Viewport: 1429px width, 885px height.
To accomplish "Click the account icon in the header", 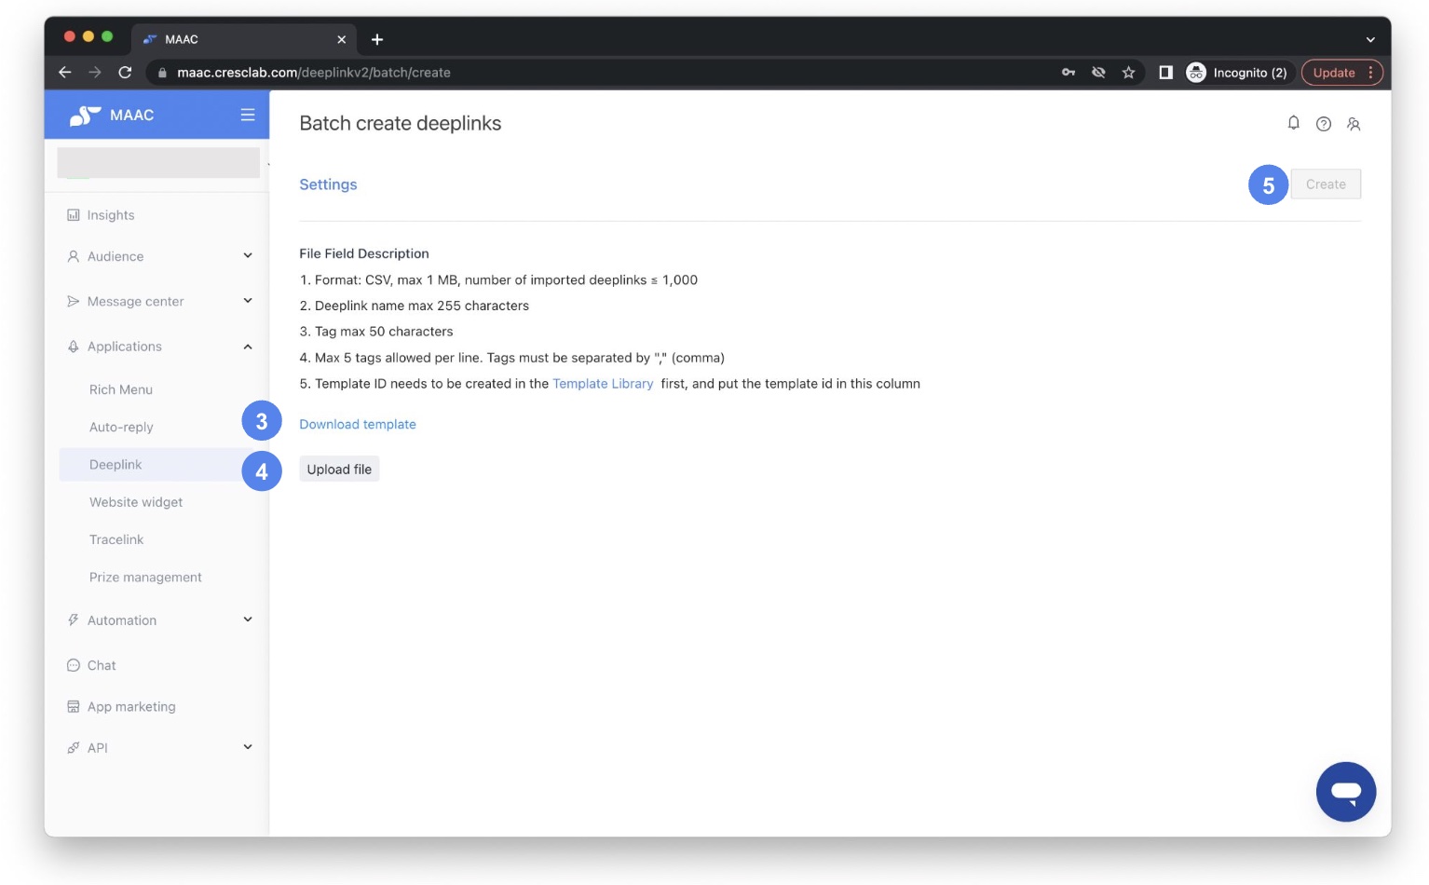I will pyautogui.click(x=1354, y=123).
